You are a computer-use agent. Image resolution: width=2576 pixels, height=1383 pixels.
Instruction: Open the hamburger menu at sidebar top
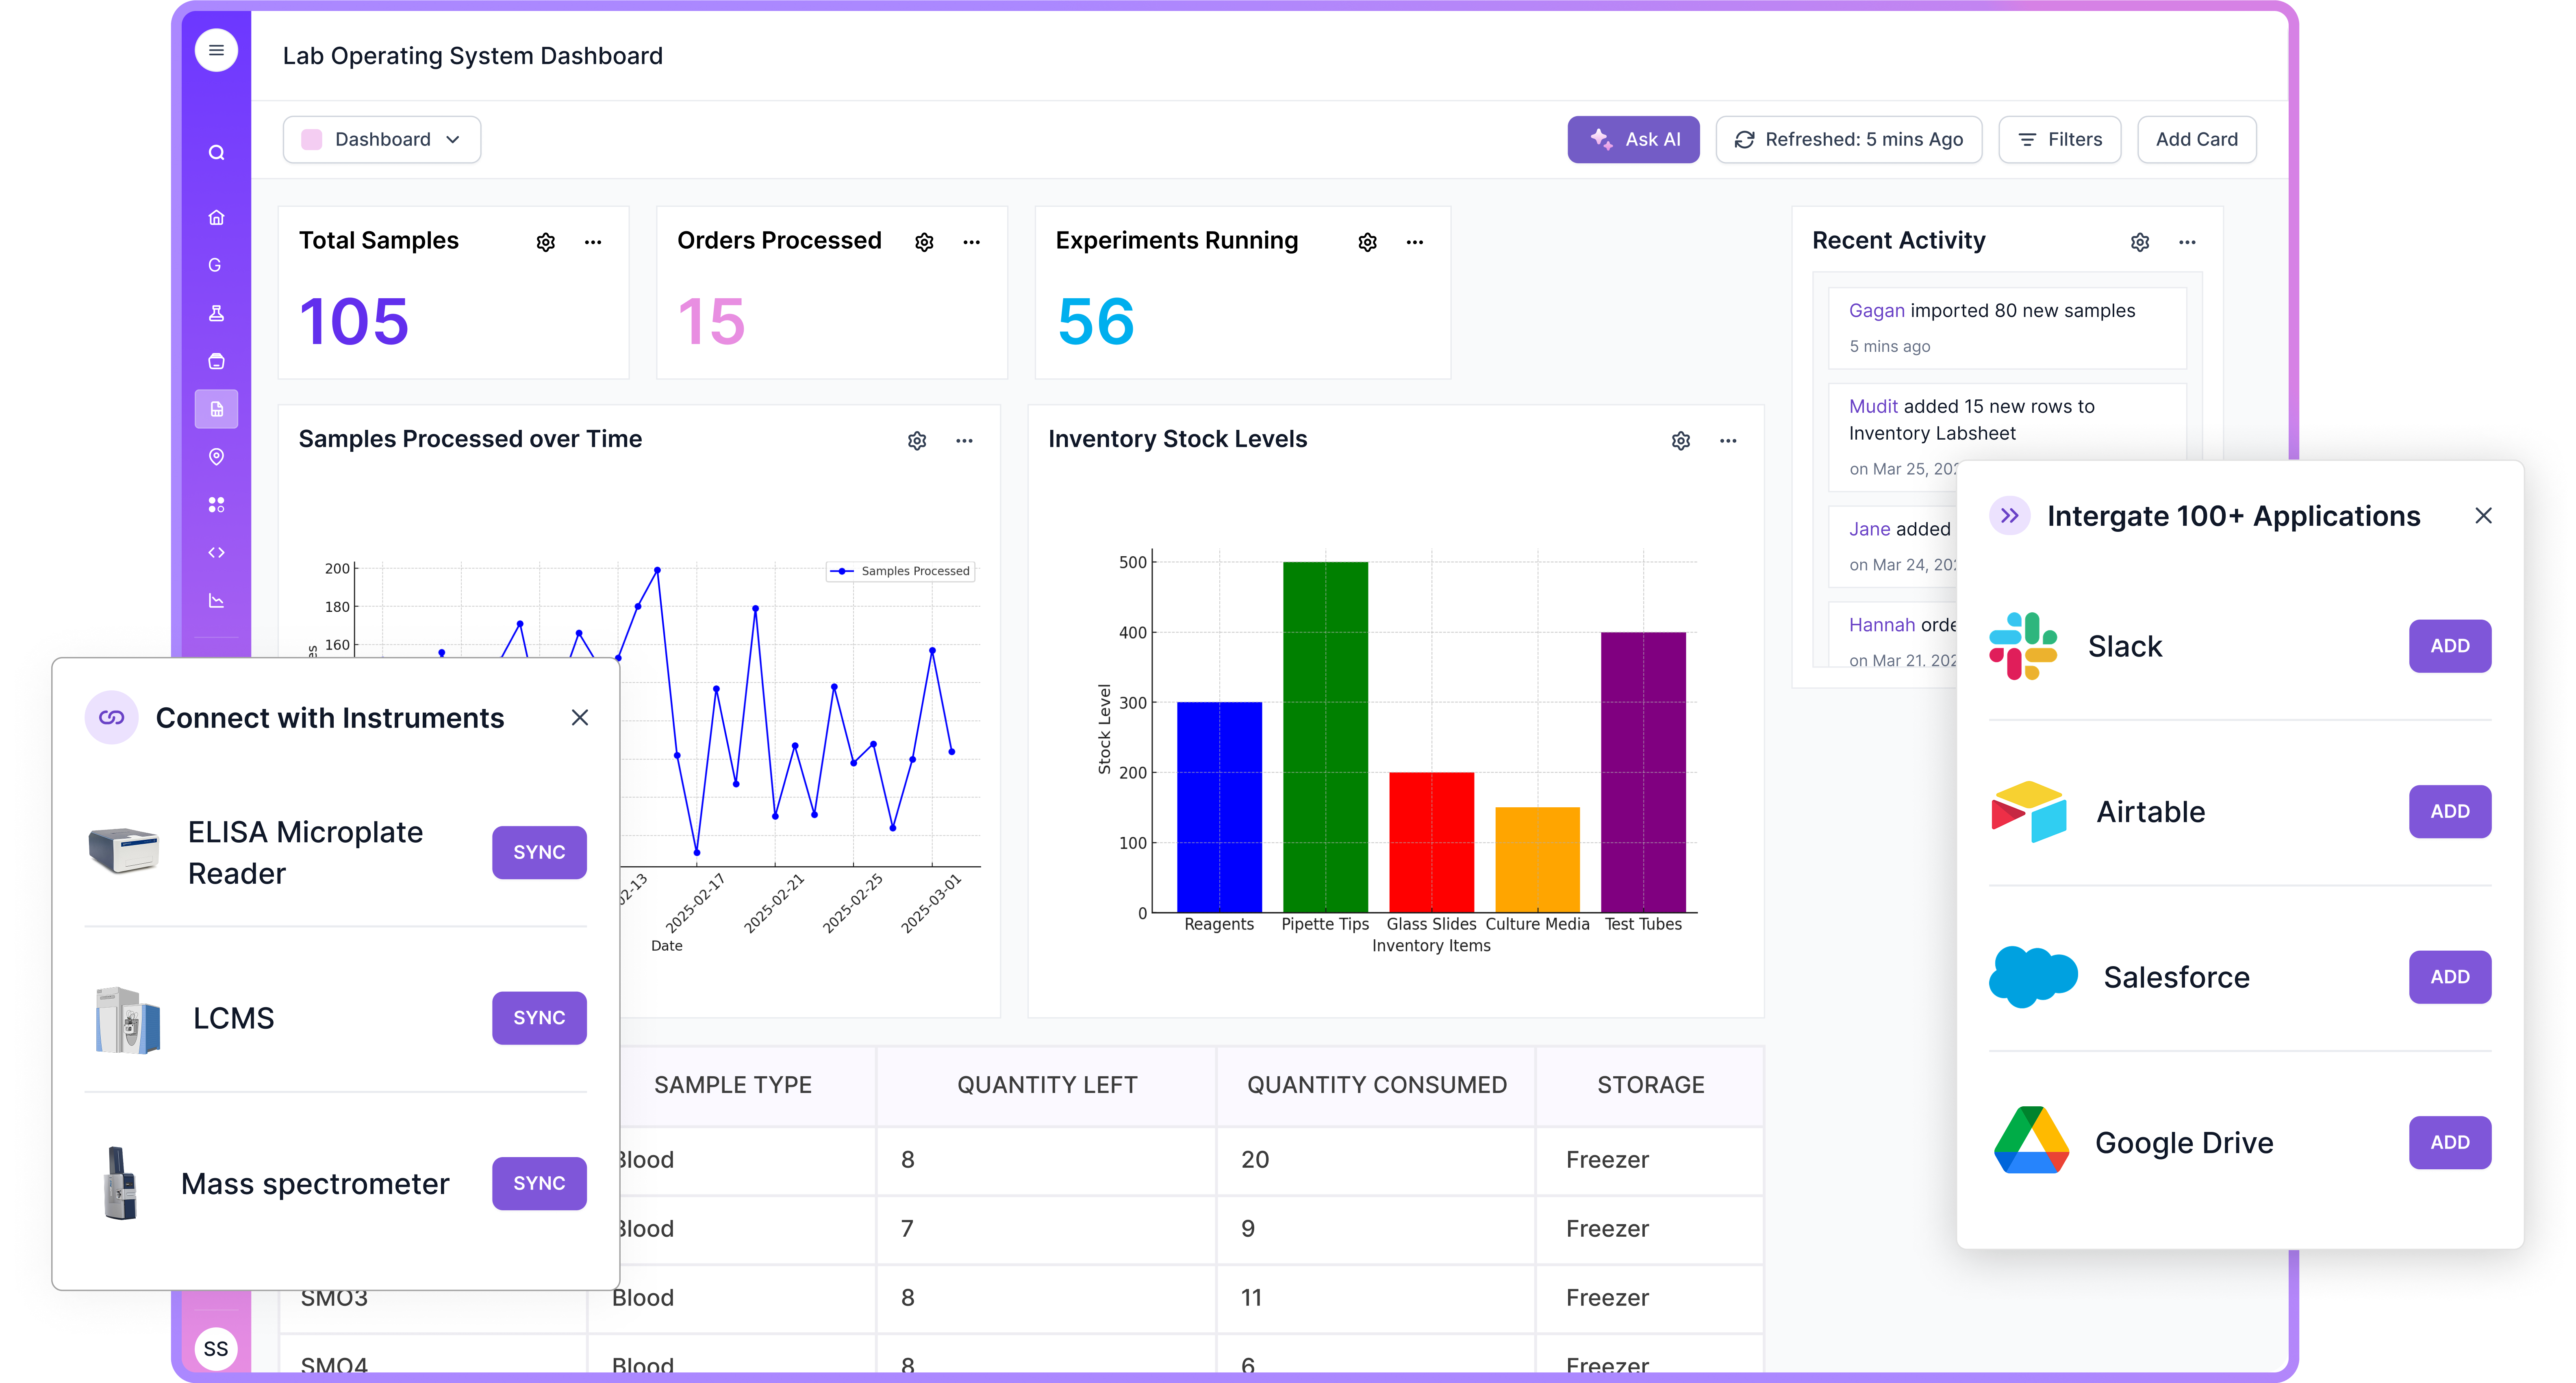[x=216, y=51]
